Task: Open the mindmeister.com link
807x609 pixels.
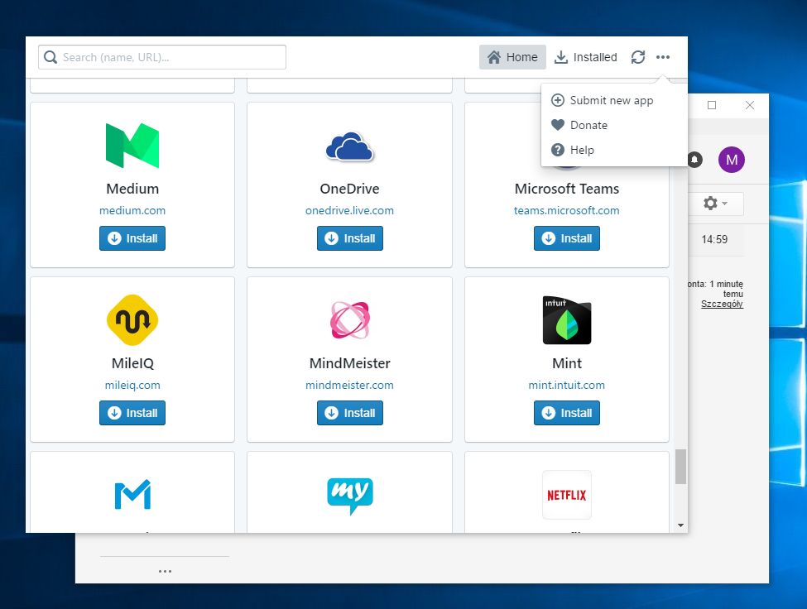Action: [x=349, y=386]
